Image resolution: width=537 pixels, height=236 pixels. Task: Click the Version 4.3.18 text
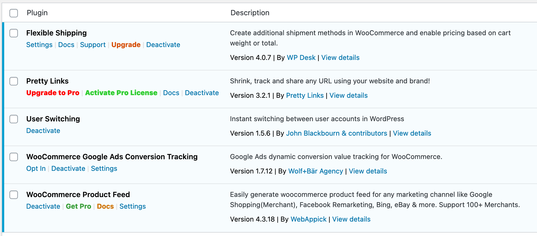[252, 219]
